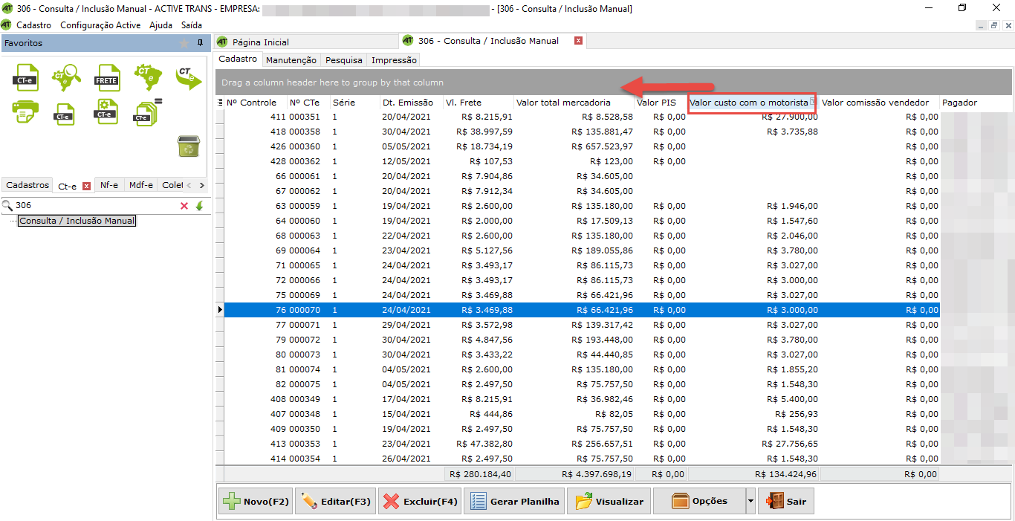Screen dimensions: 1015x521
Task: Select the row with CTe 000360
Action: pyautogui.click(x=582, y=146)
